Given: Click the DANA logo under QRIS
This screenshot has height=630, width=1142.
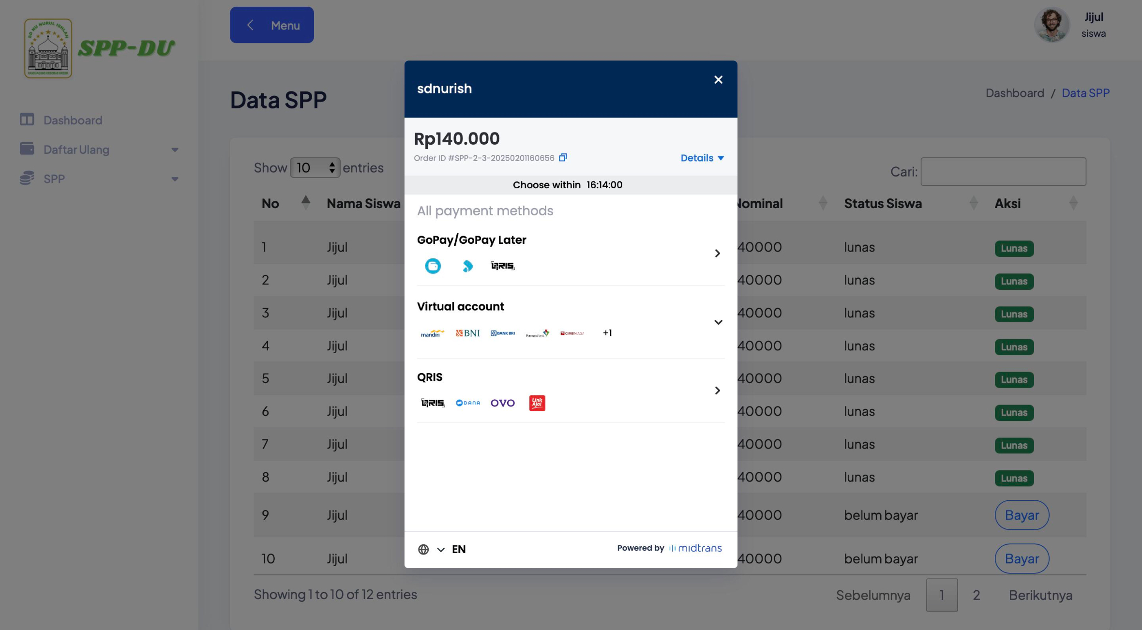Looking at the screenshot, I should 468,403.
